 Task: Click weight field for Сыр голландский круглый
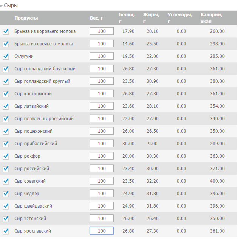pyautogui.click(x=102, y=81)
